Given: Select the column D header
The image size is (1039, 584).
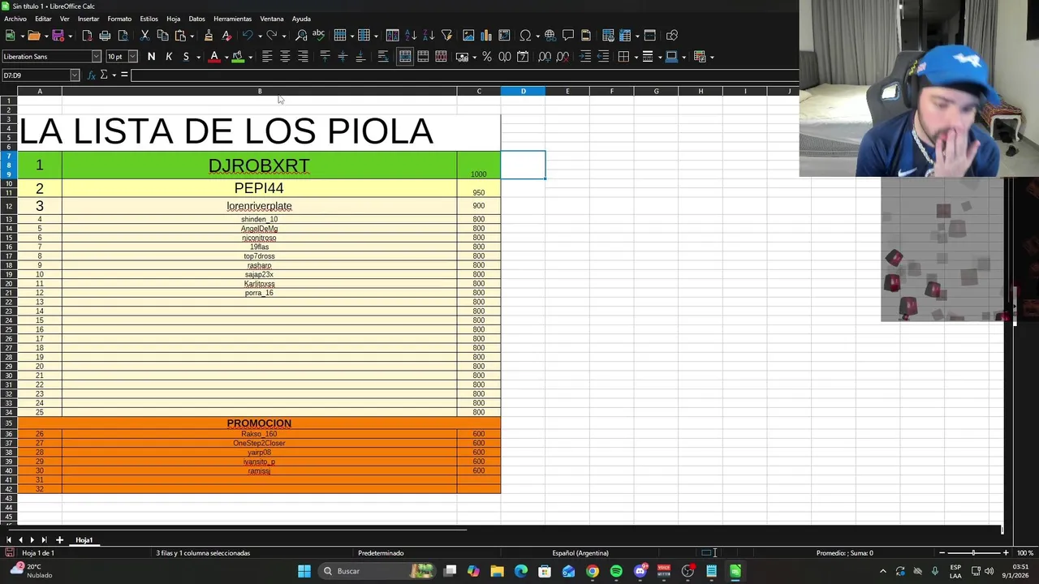Looking at the screenshot, I should coord(523,91).
